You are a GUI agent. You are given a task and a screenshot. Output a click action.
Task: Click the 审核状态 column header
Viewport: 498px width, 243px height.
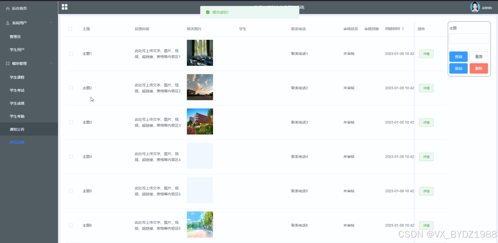[351, 29]
